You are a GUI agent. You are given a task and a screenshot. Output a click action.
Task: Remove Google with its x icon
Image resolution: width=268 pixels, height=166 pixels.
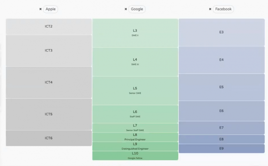pos(126,9)
